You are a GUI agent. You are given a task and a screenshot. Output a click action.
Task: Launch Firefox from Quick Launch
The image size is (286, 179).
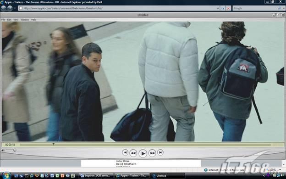click(37, 176)
